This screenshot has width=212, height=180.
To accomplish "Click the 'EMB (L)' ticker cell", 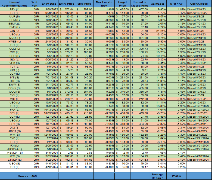I will 14,27.
